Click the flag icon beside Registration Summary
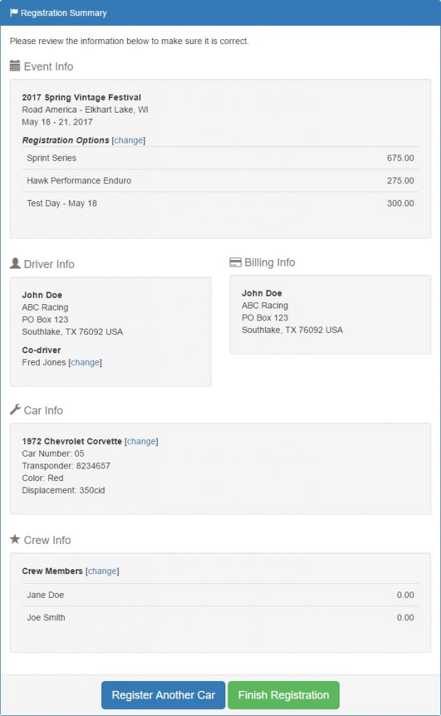 14,13
